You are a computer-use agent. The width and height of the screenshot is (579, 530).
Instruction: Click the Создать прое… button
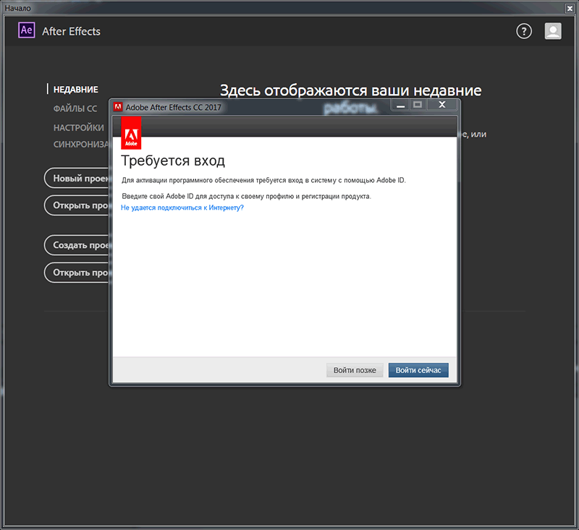point(77,245)
